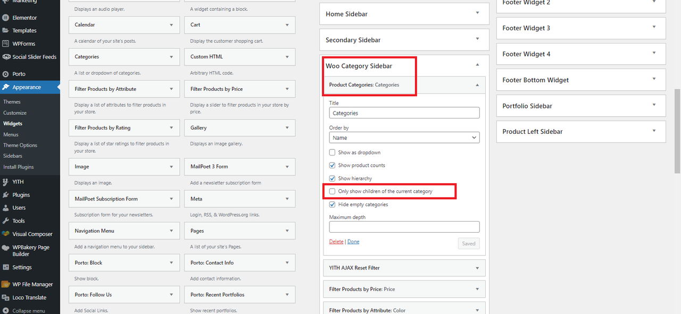Click the Delete link in widget
681x314 pixels.
coord(336,242)
